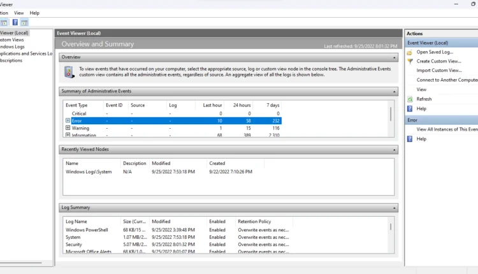Select Windows Logs in the console tree
Screen dimensions: 478x274
pyautogui.click(x=11, y=47)
